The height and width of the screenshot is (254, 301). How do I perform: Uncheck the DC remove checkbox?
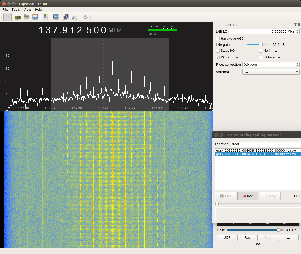pyautogui.click(x=218, y=57)
